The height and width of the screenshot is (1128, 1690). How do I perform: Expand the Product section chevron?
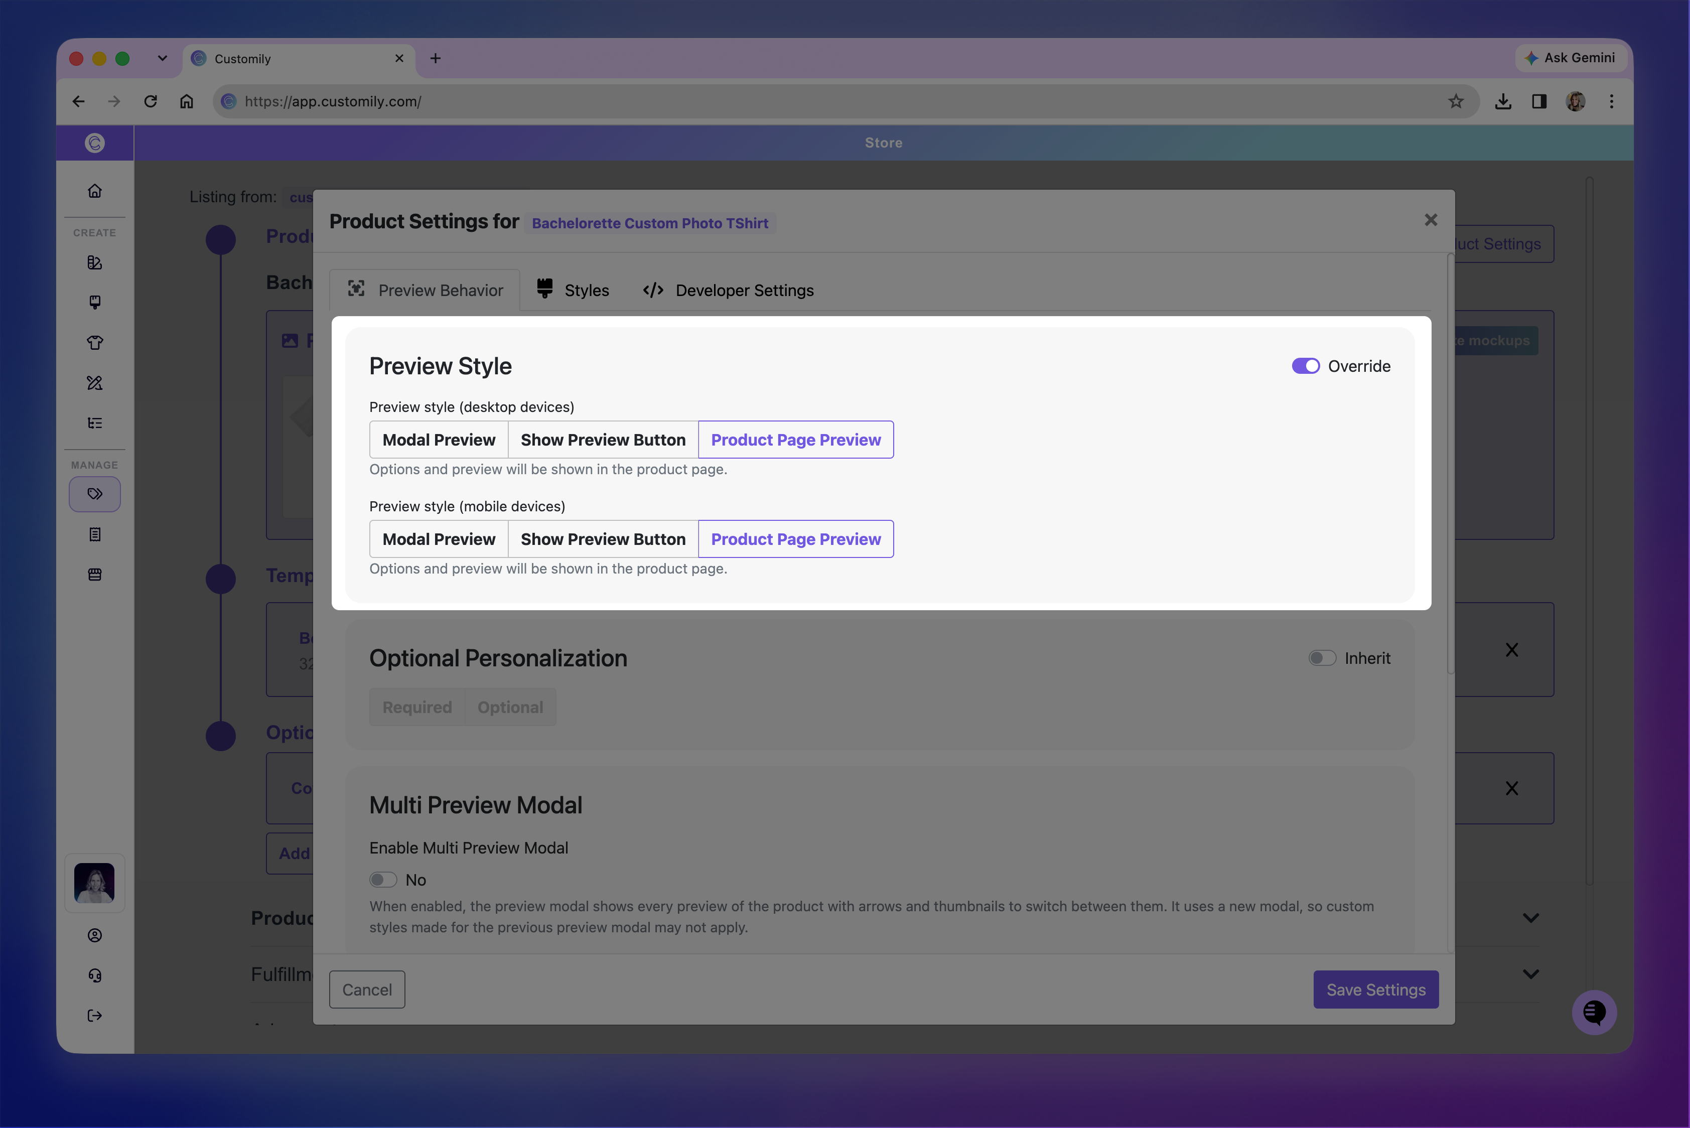[1530, 918]
